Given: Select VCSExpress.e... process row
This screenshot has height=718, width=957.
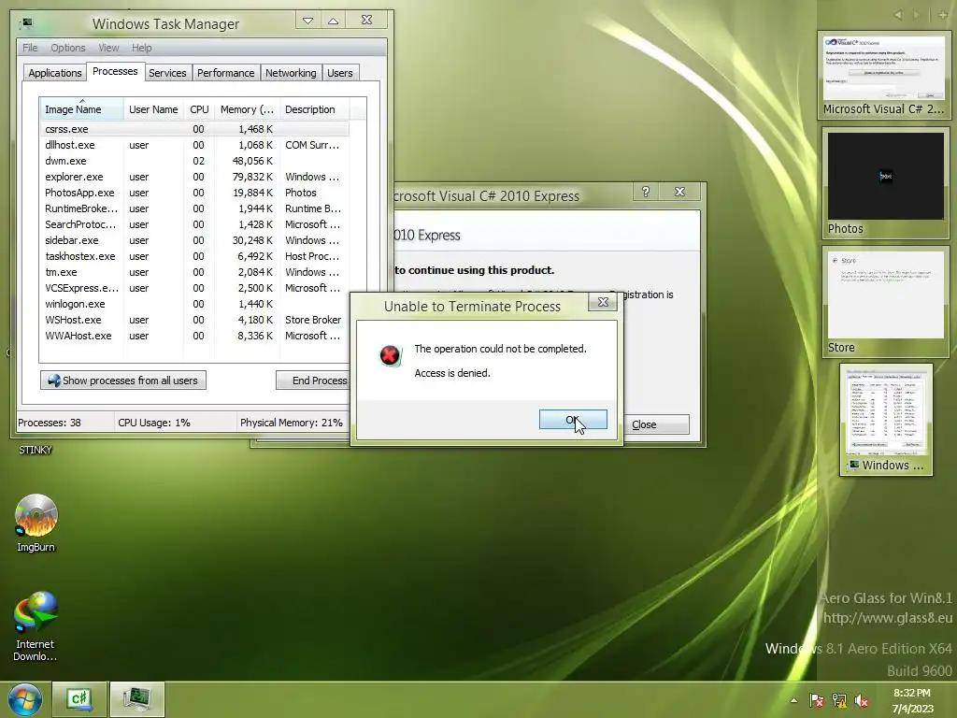Looking at the screenshot, I should (x=195, y=288).
